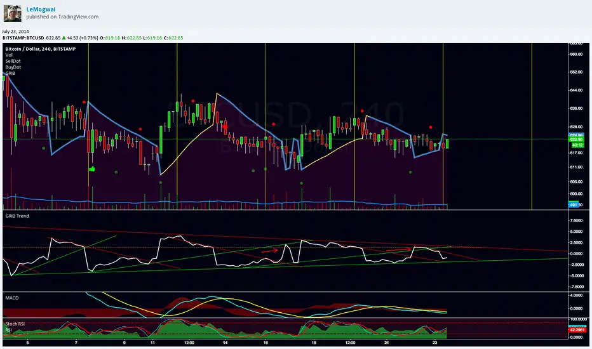Click date 16 on the time axis

tap(266, 343)
